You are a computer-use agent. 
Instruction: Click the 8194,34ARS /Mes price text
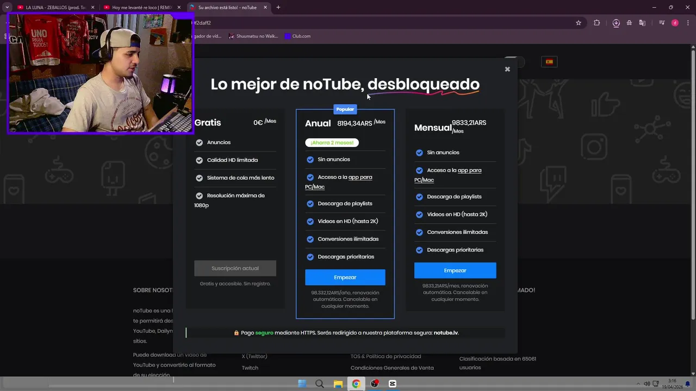361,123
